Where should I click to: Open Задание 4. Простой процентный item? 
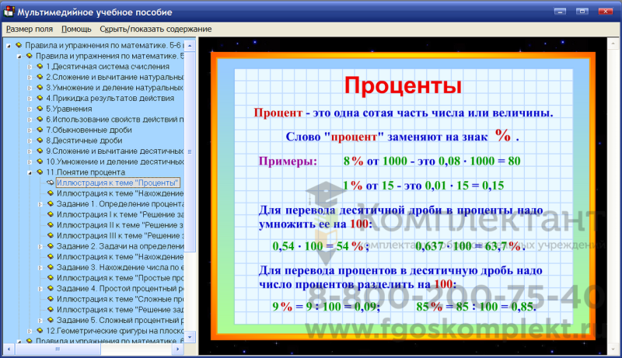coord(121,288)
